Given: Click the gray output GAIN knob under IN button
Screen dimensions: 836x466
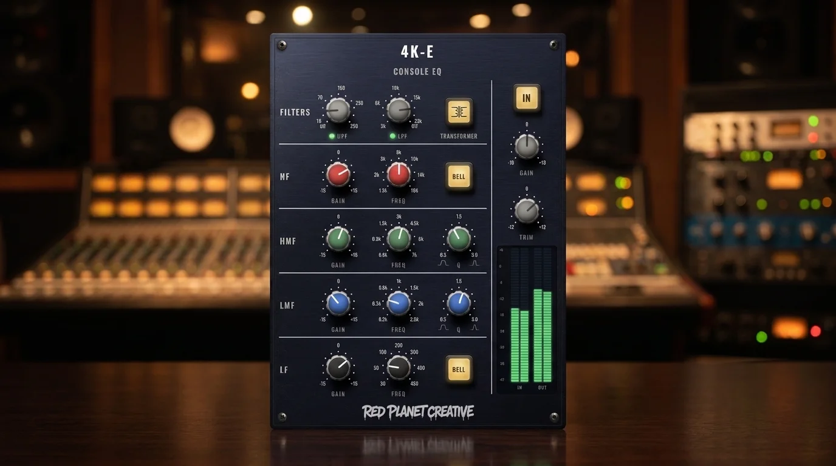Looking at the screenshot, I should click(x=527, y=147).
